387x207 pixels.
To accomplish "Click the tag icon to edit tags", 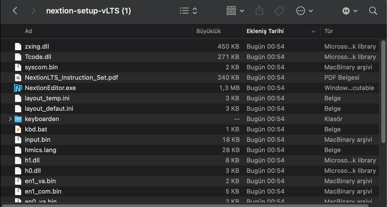I will click(x=279, y=11).
